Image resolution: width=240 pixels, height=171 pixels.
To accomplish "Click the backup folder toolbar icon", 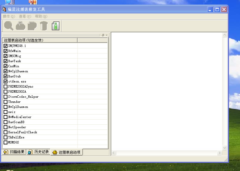I will [32, 26].
